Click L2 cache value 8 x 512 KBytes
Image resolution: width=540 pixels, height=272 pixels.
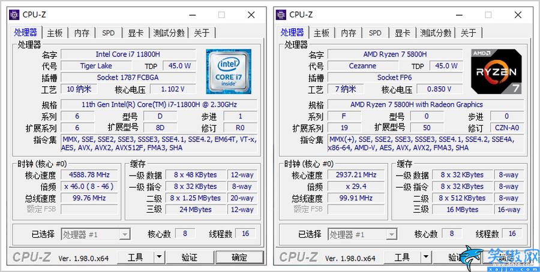click(x=463, y=198)
